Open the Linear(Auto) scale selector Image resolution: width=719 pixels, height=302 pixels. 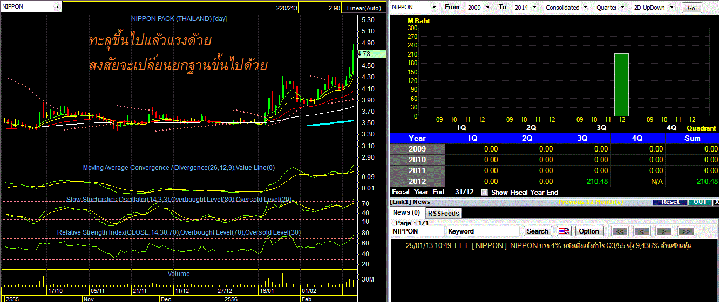click(x=363, y=8)
